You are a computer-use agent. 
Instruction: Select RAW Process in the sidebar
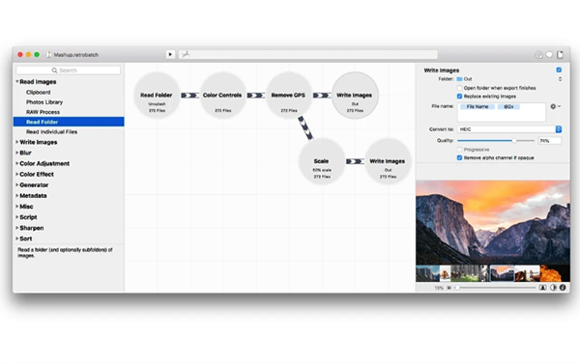click(x=43, y=112)
